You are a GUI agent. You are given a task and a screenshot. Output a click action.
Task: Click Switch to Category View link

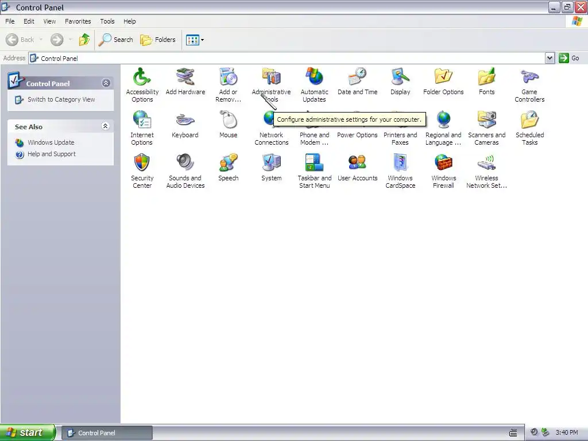[61, 99]
